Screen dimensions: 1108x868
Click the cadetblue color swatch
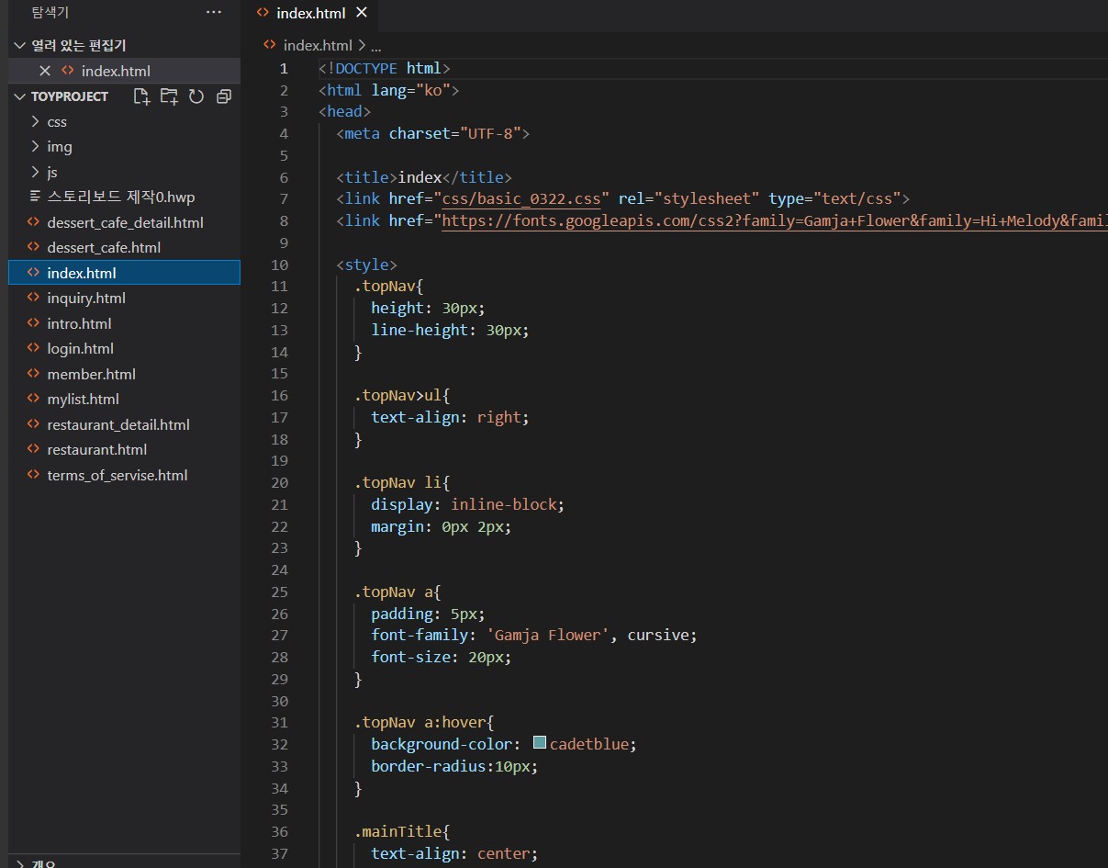click(x=540, y=743)
